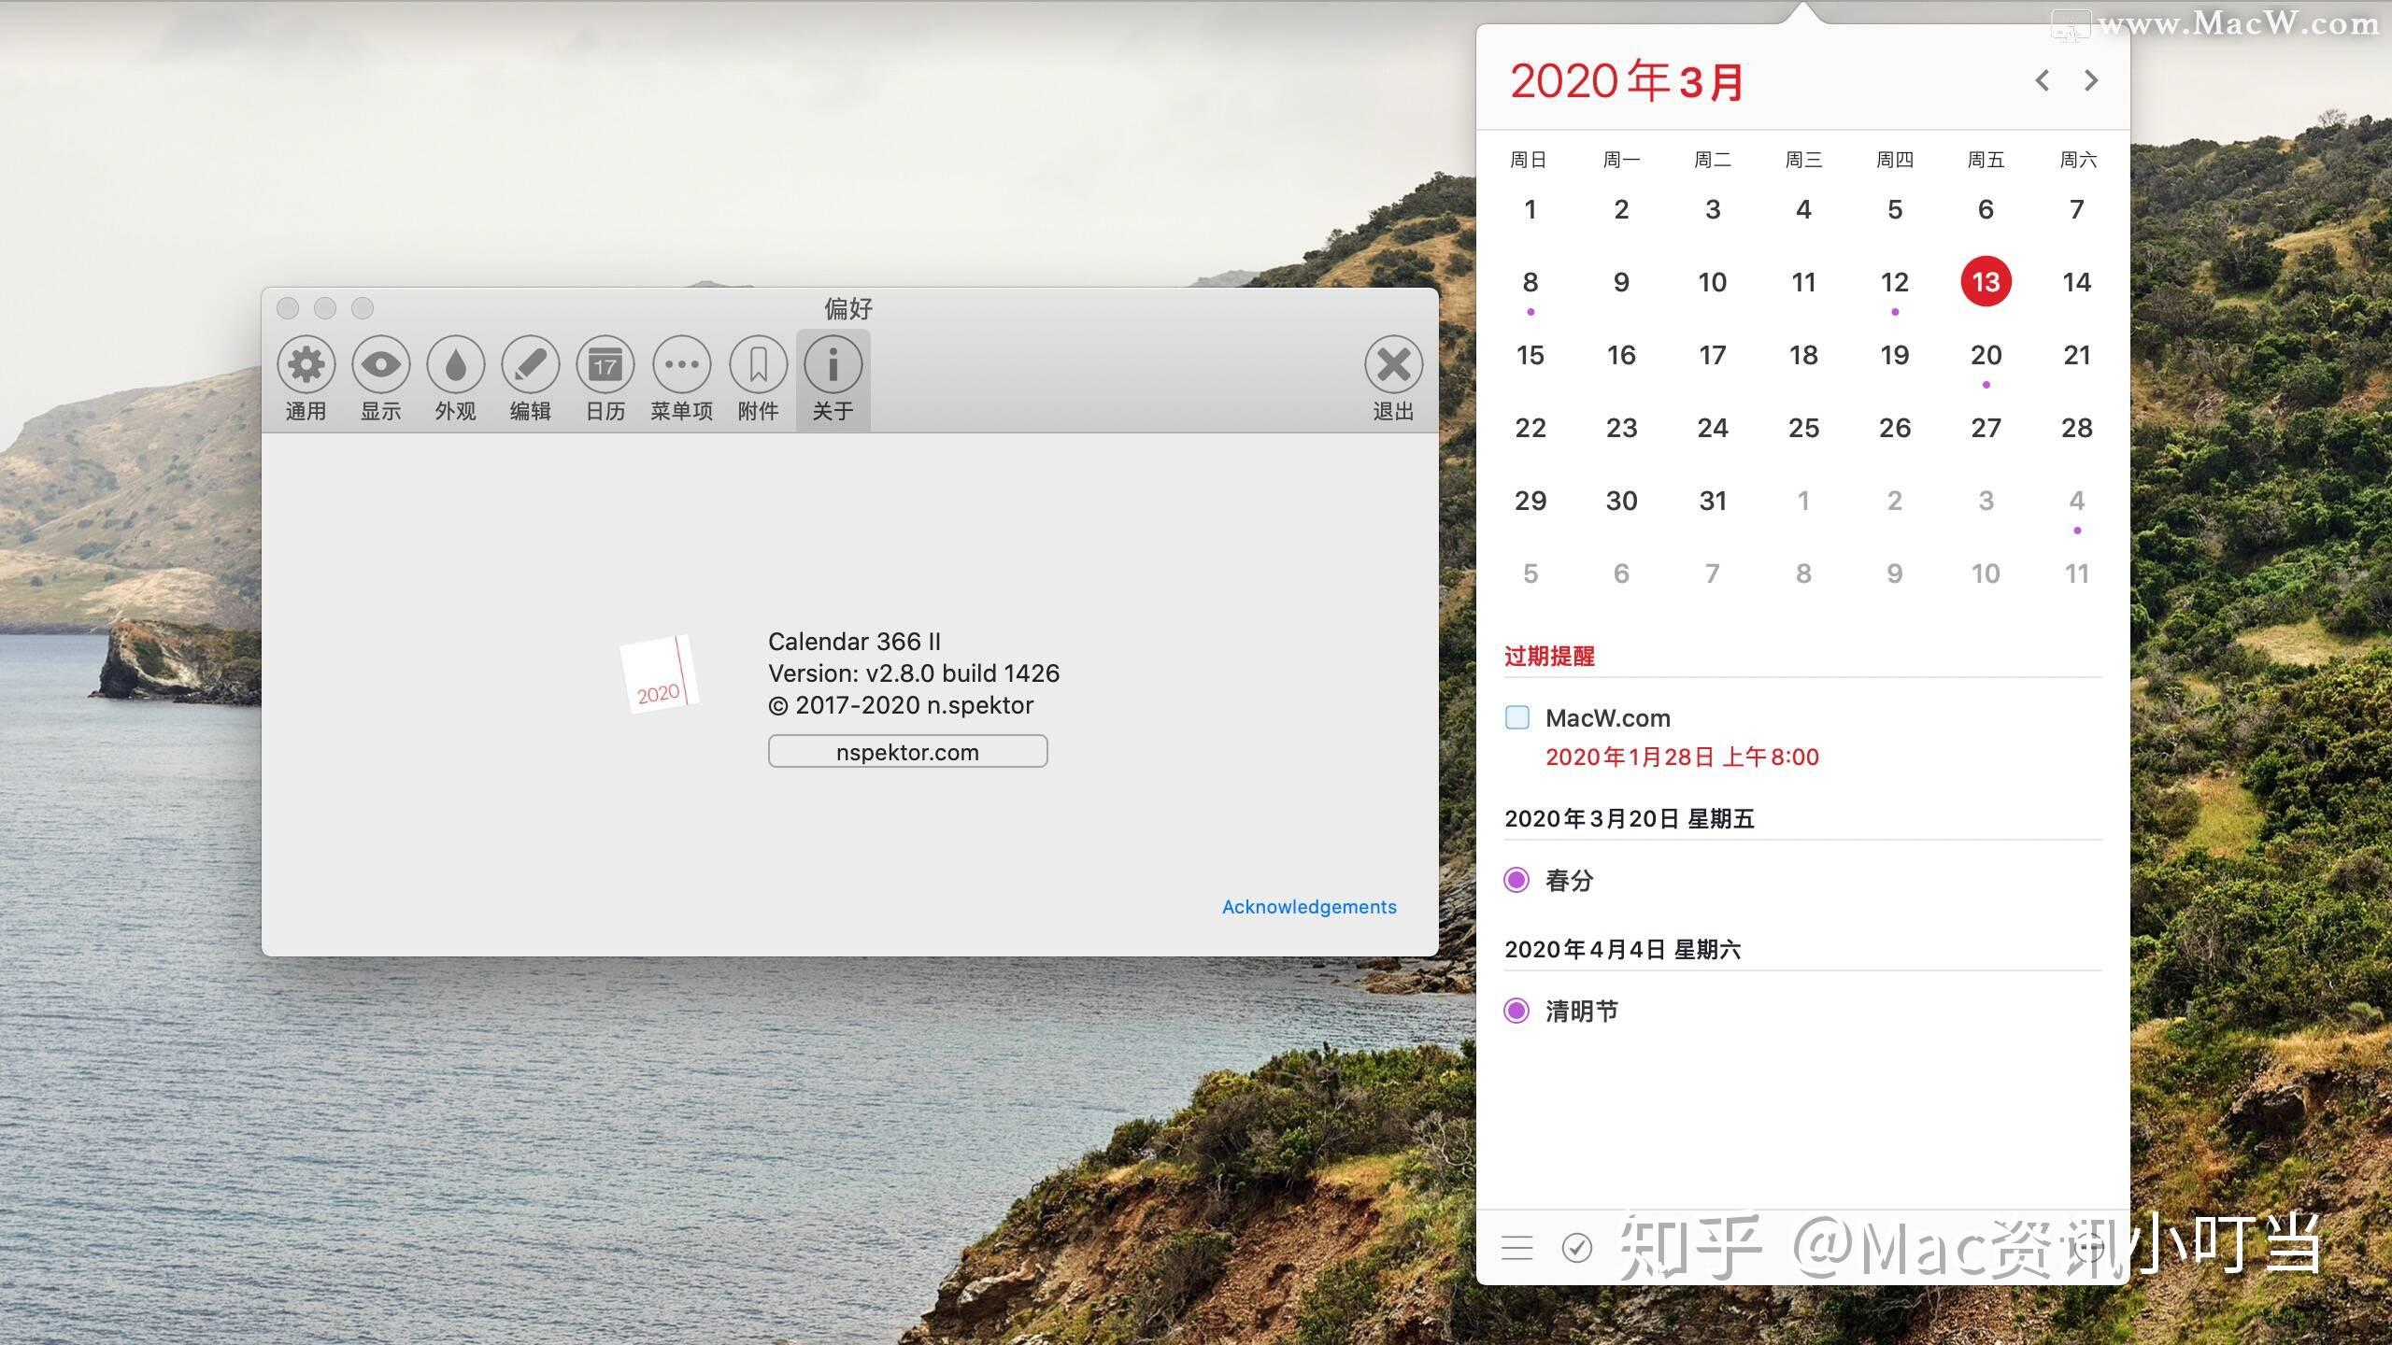Image resolution: width=2392 pixels, height=1345 pixels.
Task: Check the MacW.com reminder checkbox
Action: click(x=1516, y=717)
